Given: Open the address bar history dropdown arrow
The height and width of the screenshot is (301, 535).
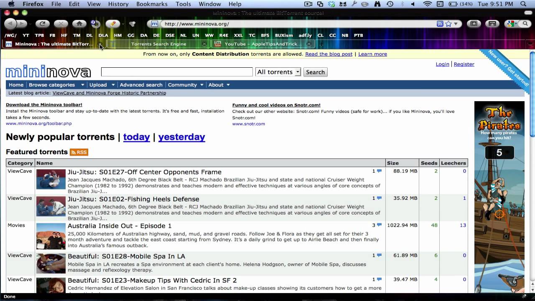Looking at the screenshot, I should (x=456, y=24).
